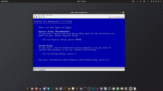Launch Steam from the dock

point(40,89)
